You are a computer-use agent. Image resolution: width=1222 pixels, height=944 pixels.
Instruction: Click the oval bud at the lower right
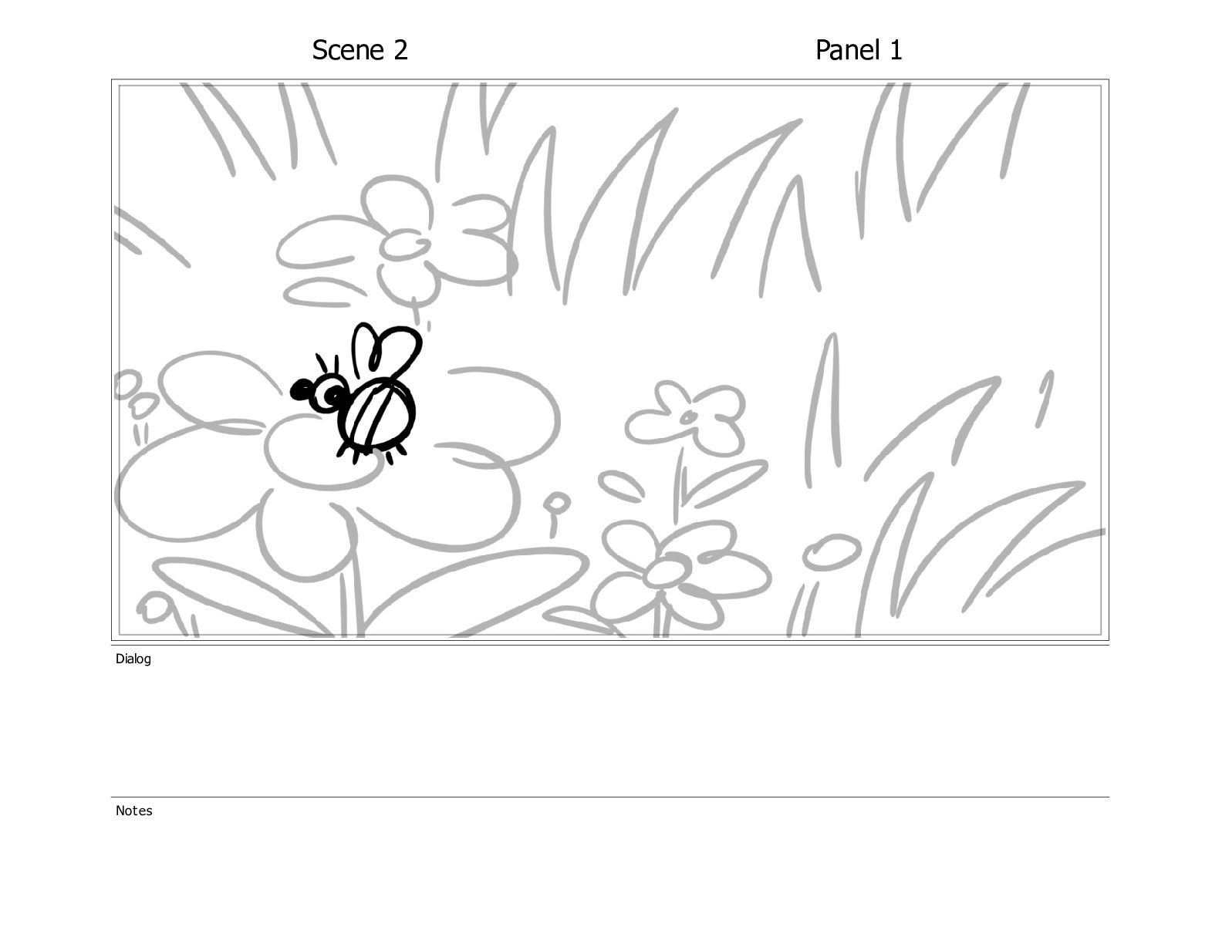coord(831,552)
